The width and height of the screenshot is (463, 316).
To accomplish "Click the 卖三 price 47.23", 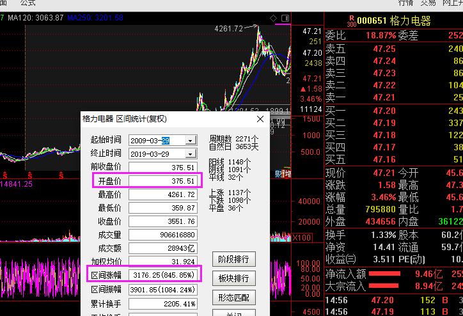I will click(384, 73).
